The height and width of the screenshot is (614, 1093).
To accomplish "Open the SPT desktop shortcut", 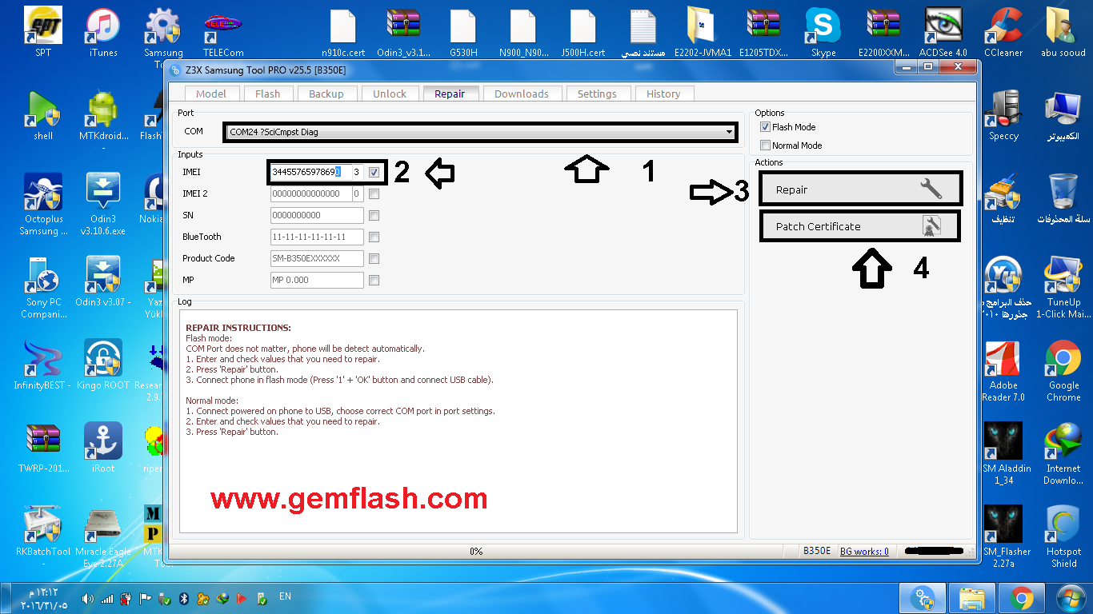I will tap(43, 32).
